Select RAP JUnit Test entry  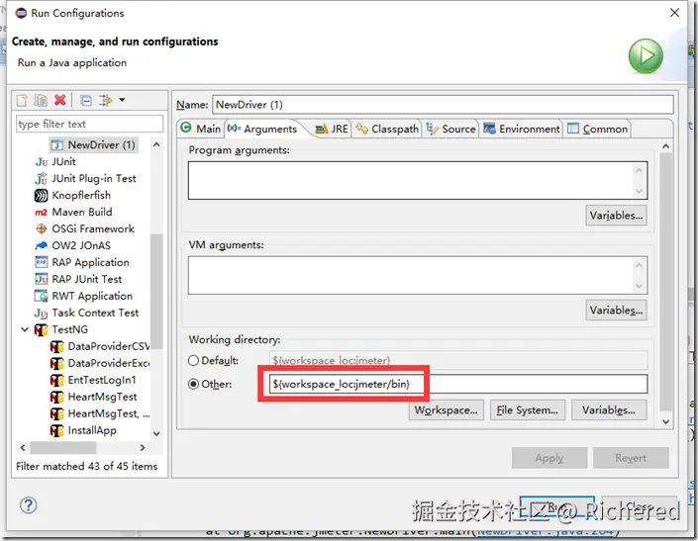[x=87, y=279]
